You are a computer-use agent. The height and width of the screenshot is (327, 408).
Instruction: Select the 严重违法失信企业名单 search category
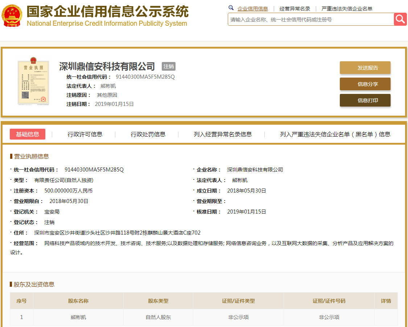[x=347, y=9]
